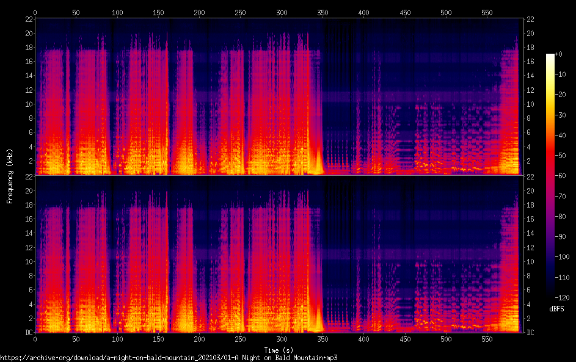Click "50" on the bottom time axis
The width and height of the screenshot is (576, 362).
[x=76, y=339]
